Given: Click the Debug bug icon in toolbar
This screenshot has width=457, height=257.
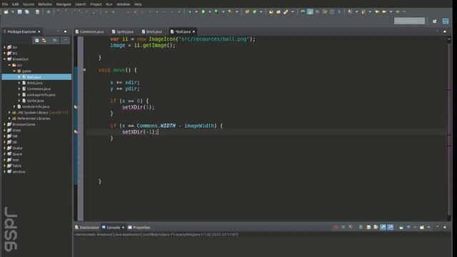Looking at the screenshot, I should pyautogui.click(x=190, y=12).
